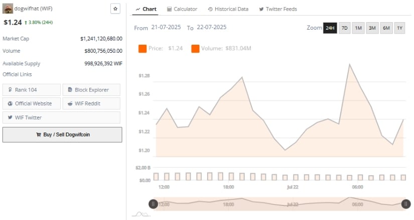Visit the Official Website link
414x220 pixels.
point(32,103)
